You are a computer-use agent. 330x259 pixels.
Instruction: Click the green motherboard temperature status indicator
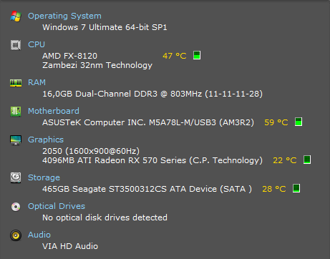tap(299, 122)
